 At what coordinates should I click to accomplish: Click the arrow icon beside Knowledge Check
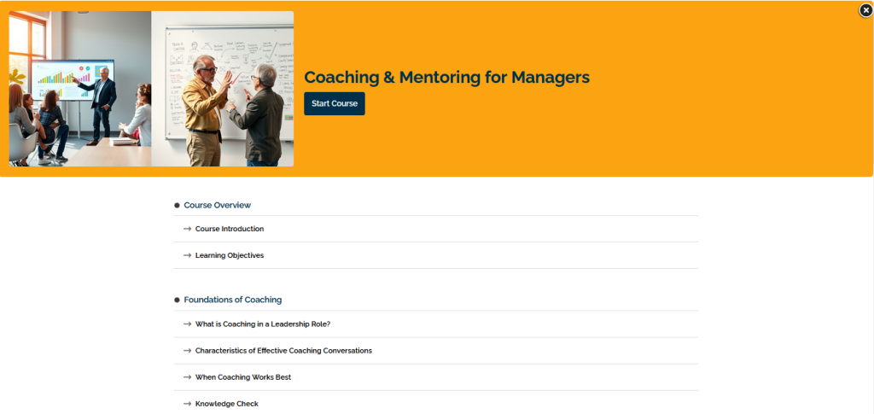(x=187, y=404)
